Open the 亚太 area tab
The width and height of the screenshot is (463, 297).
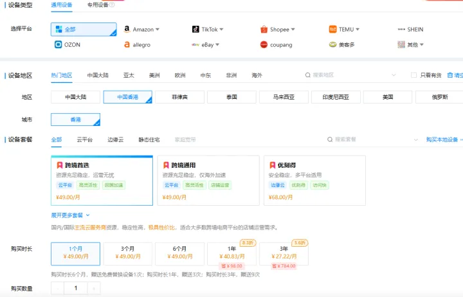tap(129, 75)
